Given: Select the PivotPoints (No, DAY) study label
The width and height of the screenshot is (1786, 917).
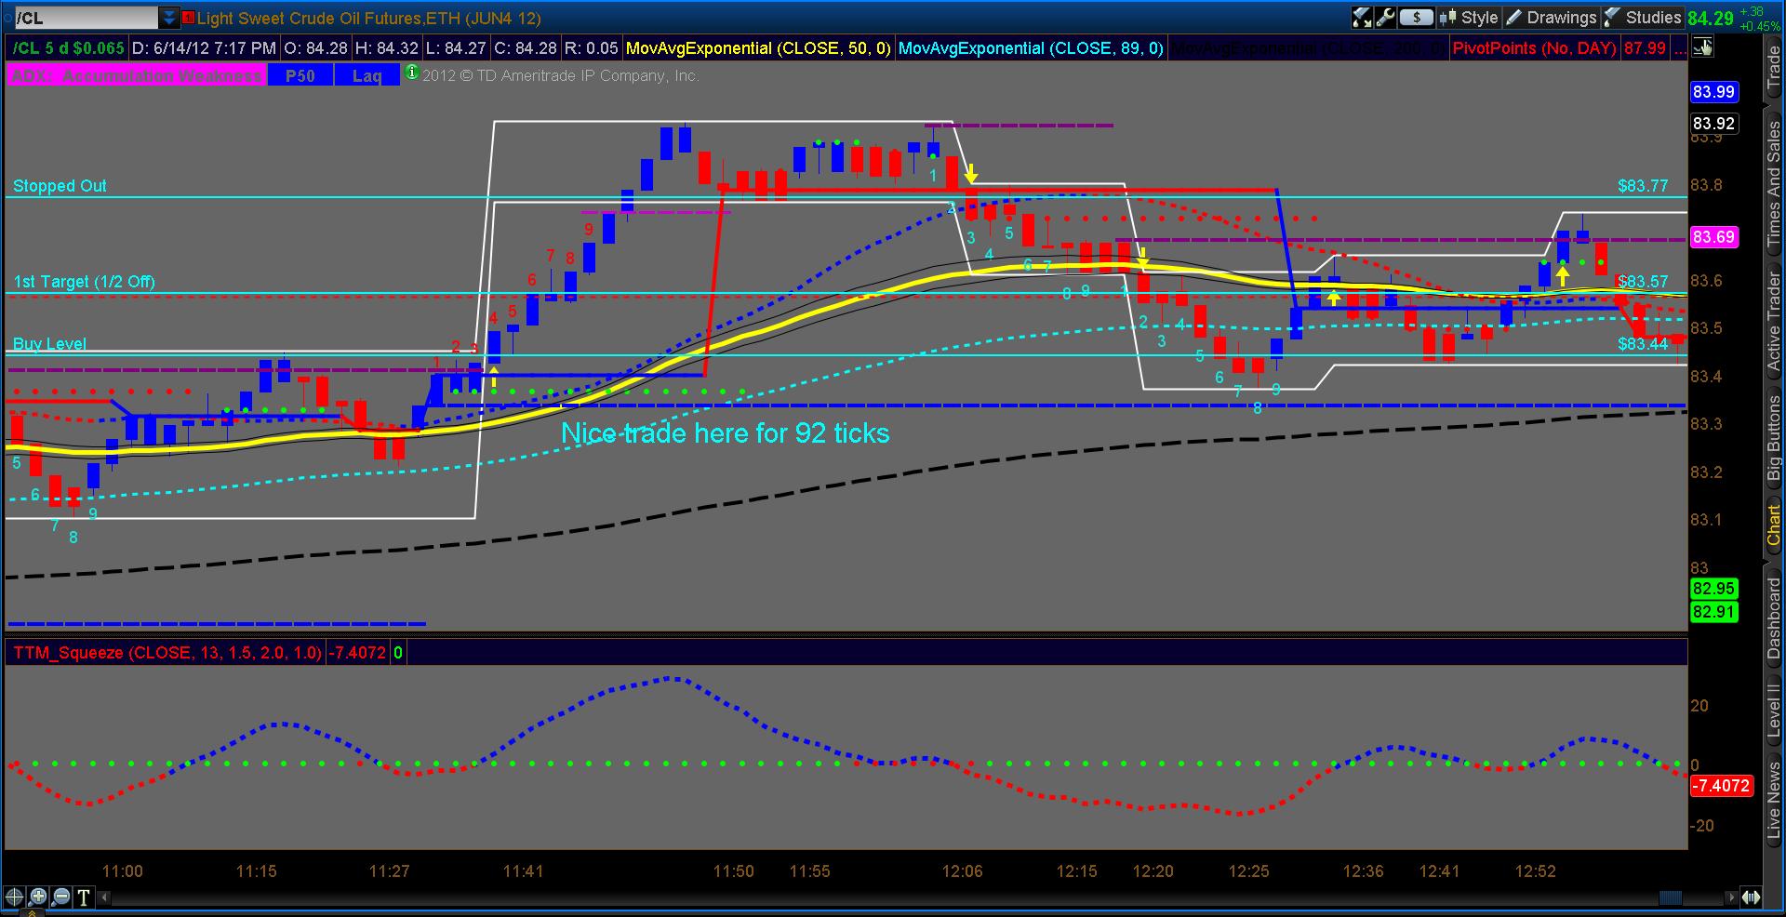Looking at the screenshot, I should click(x=1534, y=47).
